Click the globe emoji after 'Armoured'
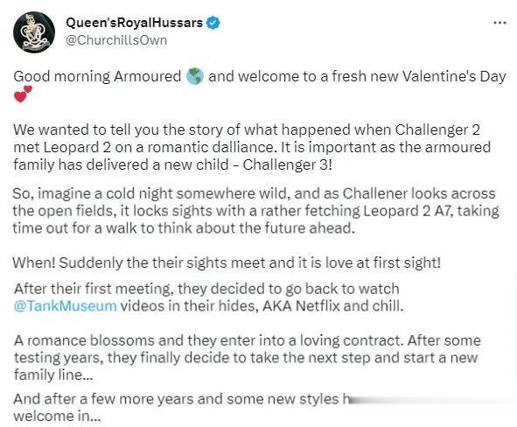The image size is (517, 427). [195, 76]
